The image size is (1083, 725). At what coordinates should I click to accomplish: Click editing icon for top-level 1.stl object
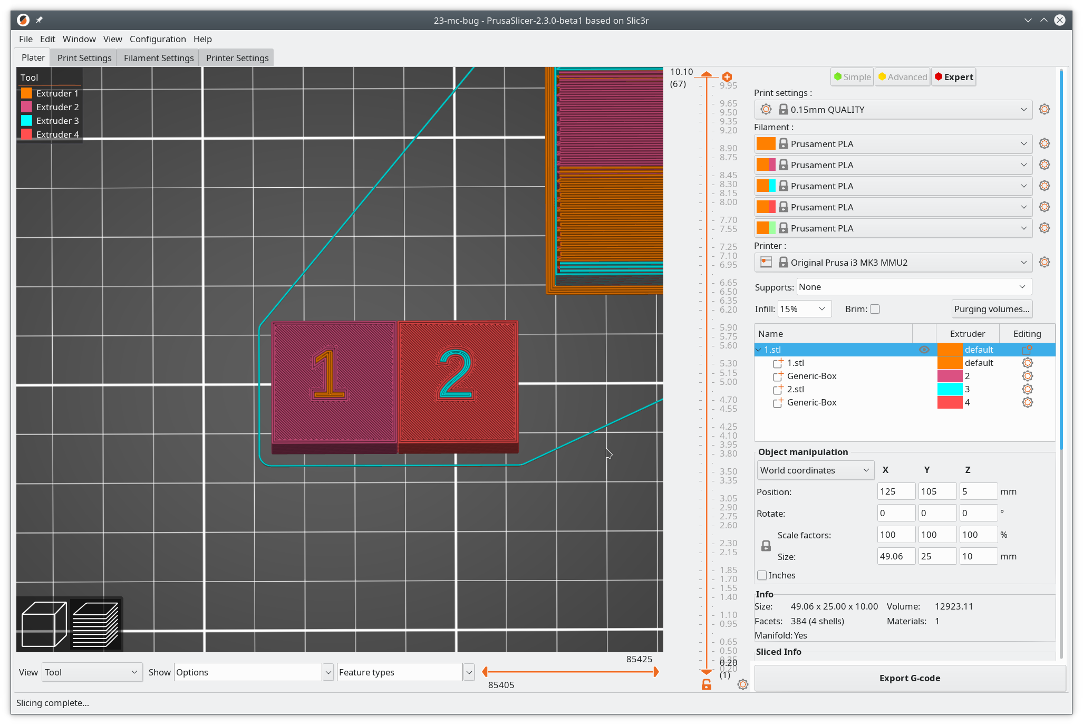point(1027,350)
